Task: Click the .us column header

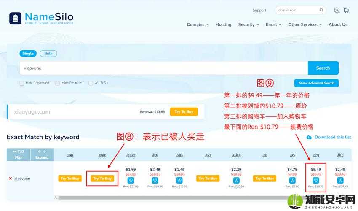Action: (x=292, y=155)
